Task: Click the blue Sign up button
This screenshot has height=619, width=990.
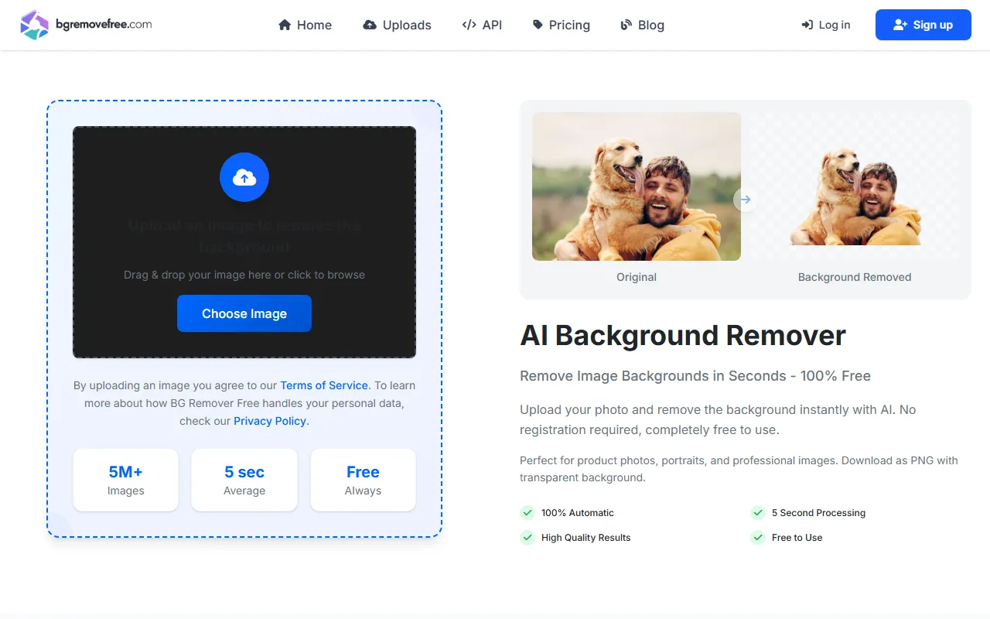Action: pyautogui.click(x=923, y=25)
